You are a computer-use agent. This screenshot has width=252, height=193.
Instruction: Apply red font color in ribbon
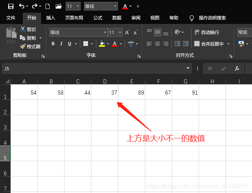[x=115, y=44]
